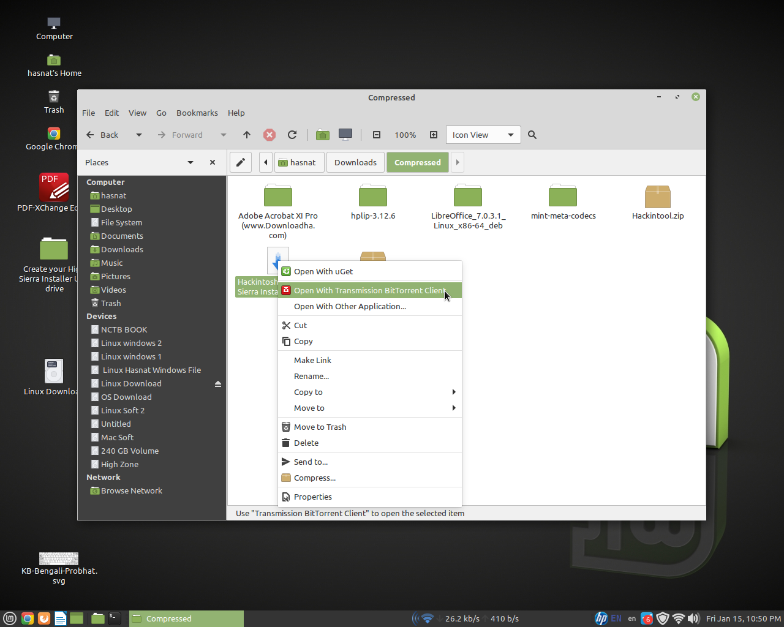Choose Compress... in the context menu
This screenshot has height=627, width=784.
(370, 478)
